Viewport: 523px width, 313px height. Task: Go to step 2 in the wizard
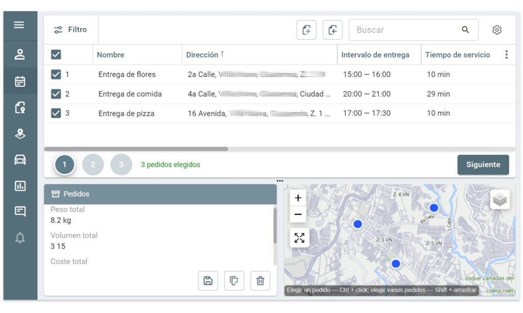[92, 165]
